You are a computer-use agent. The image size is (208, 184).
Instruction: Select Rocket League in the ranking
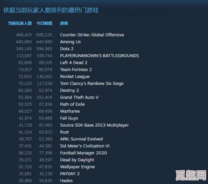75,76
